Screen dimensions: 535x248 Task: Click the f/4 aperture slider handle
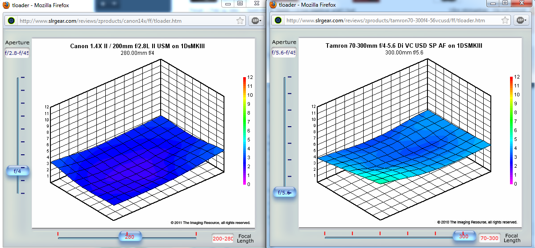(18, 171)
